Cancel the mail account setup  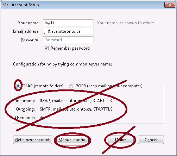tap(151, 140)
